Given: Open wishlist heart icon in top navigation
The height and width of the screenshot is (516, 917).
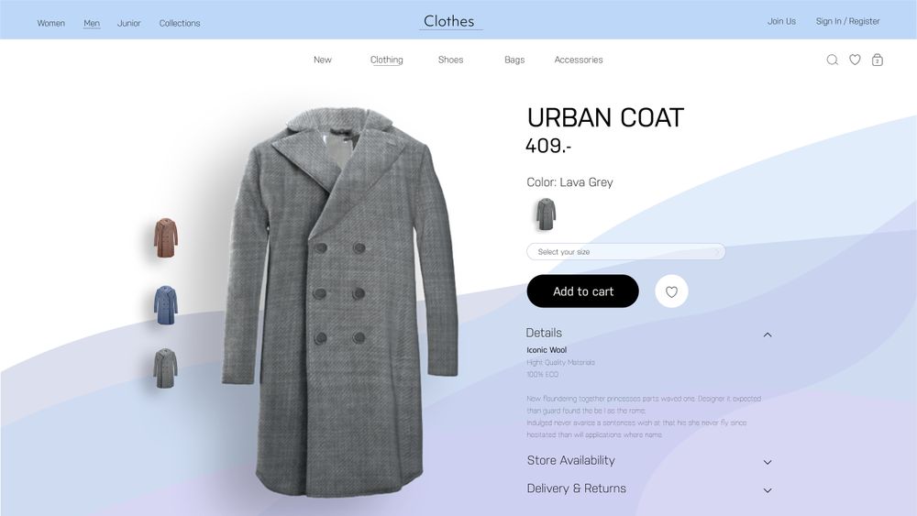Looking at the screenshot, I should pyautogui.click(x=855, y=60).
